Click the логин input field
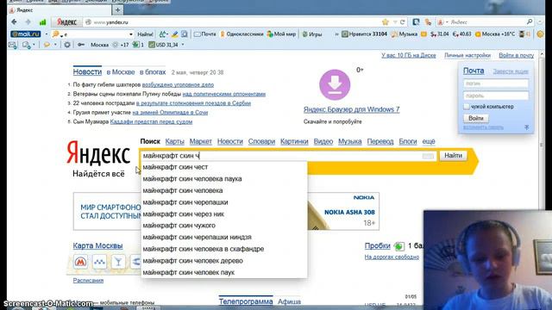Viewport: 552px width, 310px height. coord(496,84)
